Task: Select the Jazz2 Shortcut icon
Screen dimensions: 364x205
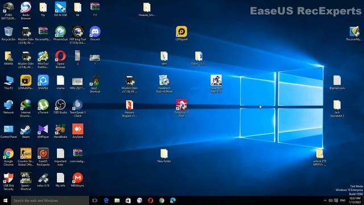Action: point(95,84)
